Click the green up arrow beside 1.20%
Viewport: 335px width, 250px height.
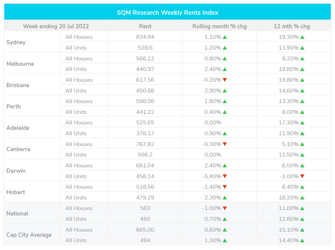click(x=225, y=48)
